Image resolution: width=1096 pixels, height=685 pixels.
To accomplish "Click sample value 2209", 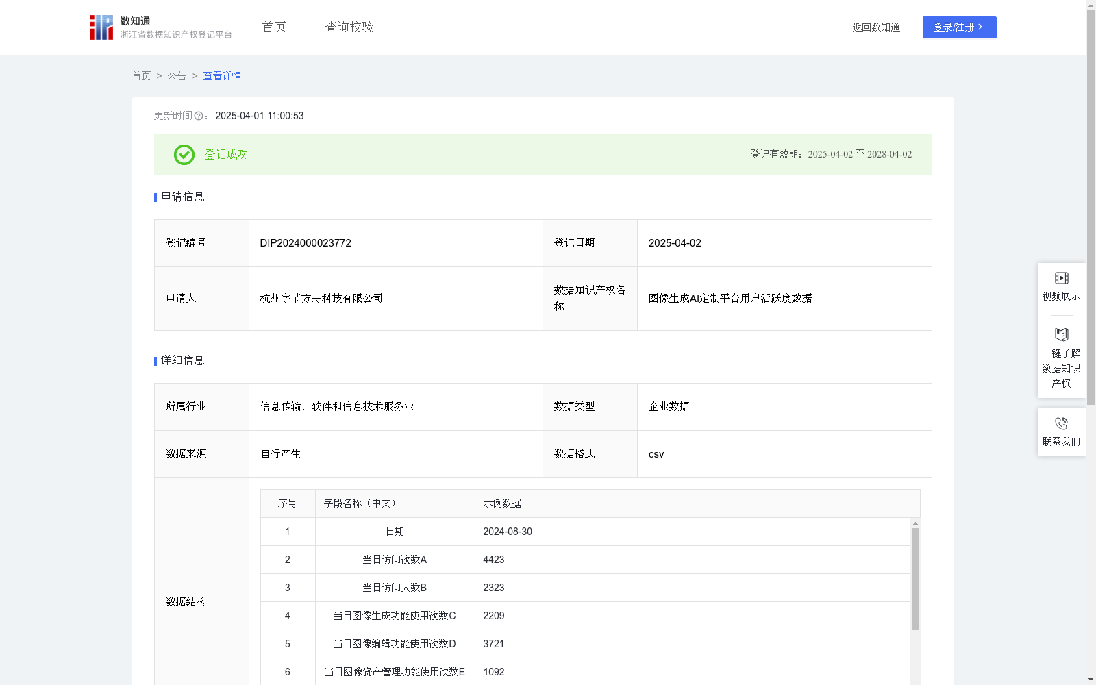I will click(x=494, y=616).
